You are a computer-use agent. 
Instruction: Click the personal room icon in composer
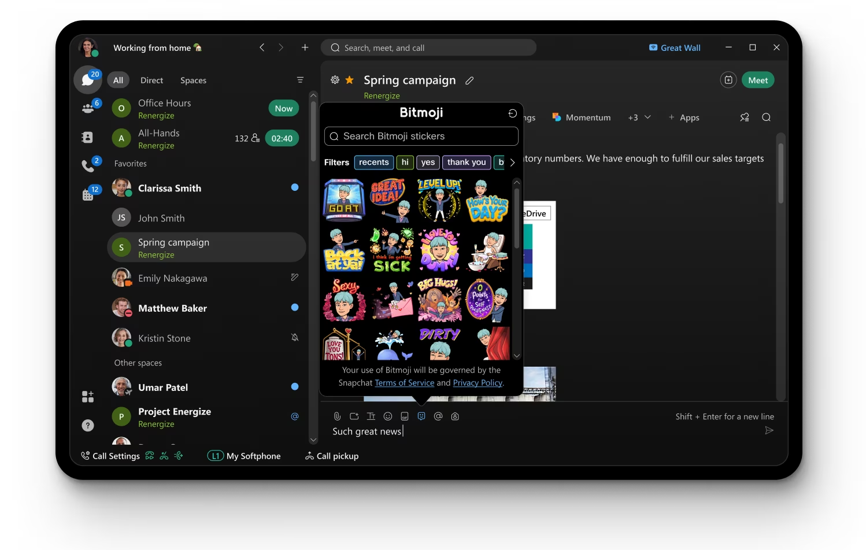pyautogui.click(x=455, y=416)
